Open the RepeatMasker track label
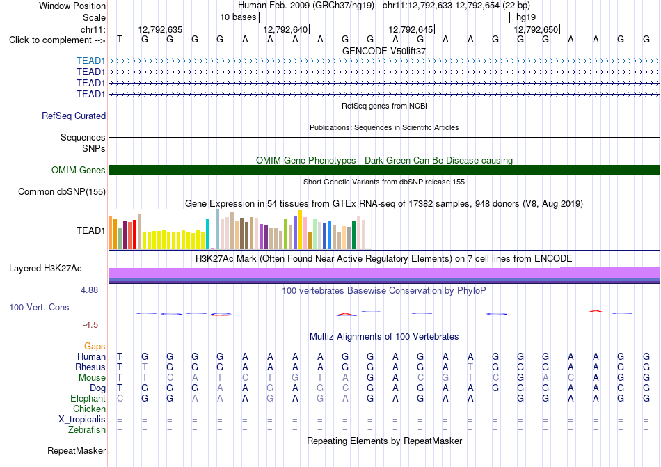 77,450
